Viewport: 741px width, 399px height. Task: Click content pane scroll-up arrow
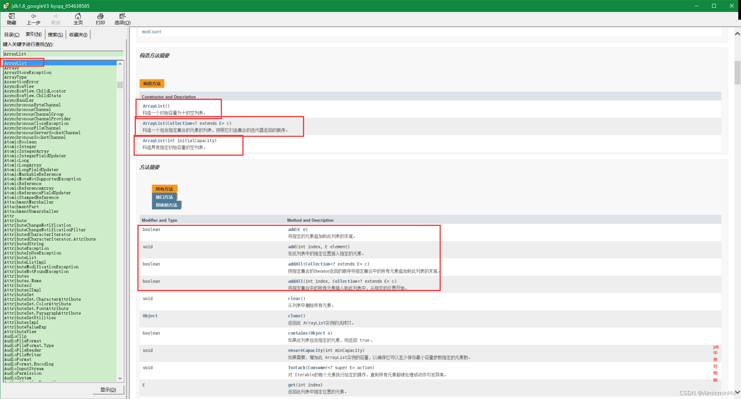point(737,34)
